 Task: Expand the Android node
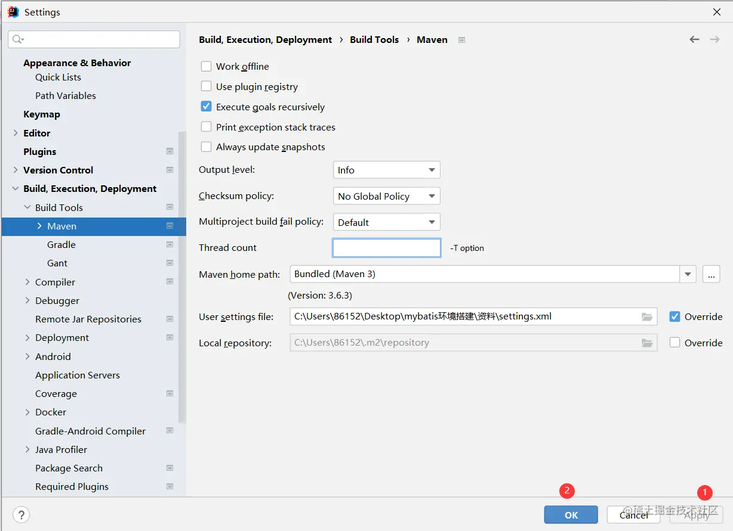[27, 356]
